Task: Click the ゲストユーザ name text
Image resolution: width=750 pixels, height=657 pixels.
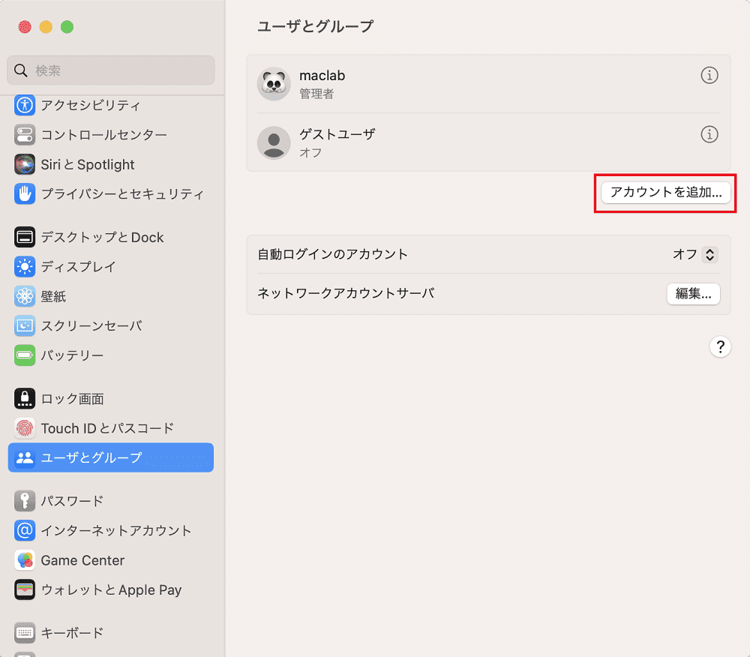Action: 337,134
